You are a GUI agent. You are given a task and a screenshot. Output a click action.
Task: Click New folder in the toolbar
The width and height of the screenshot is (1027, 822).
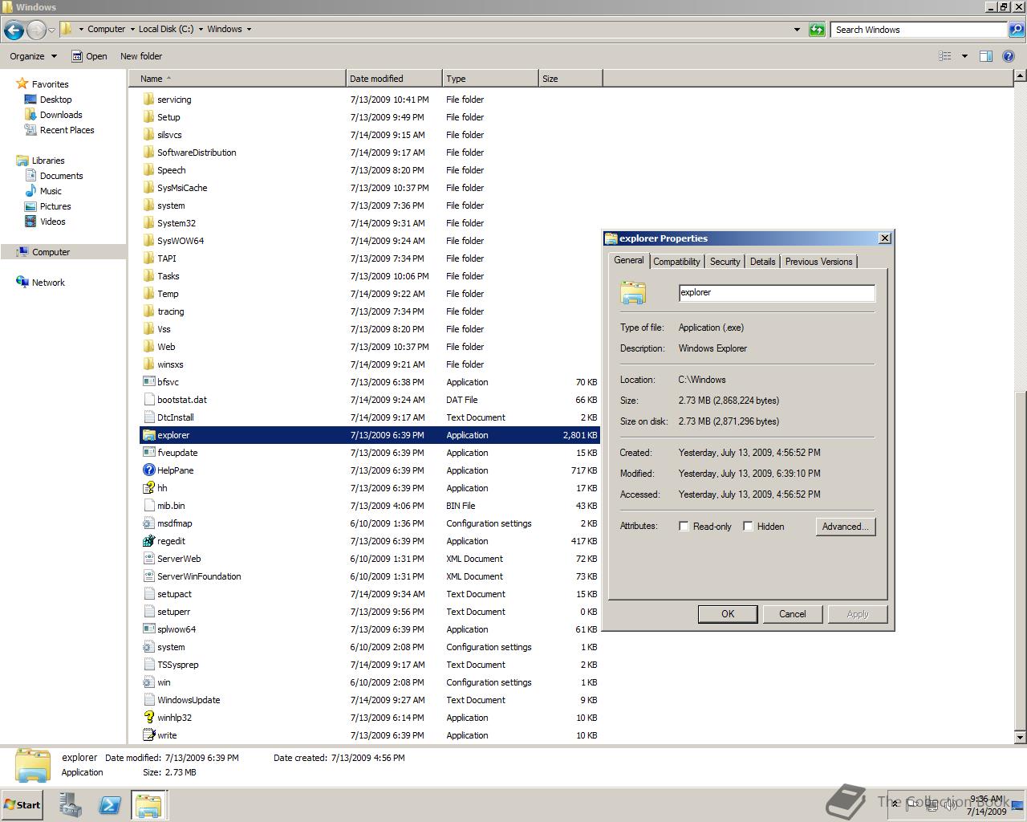[x=141, y=56]
